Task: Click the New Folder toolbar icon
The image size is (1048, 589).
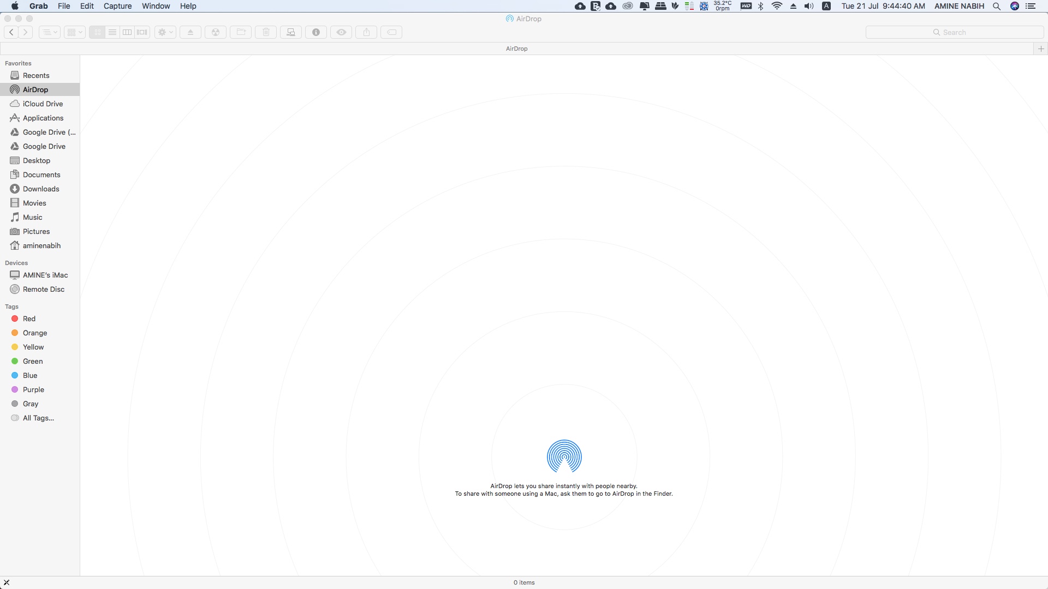Action: pyautogui.click(x=241, y=32)
